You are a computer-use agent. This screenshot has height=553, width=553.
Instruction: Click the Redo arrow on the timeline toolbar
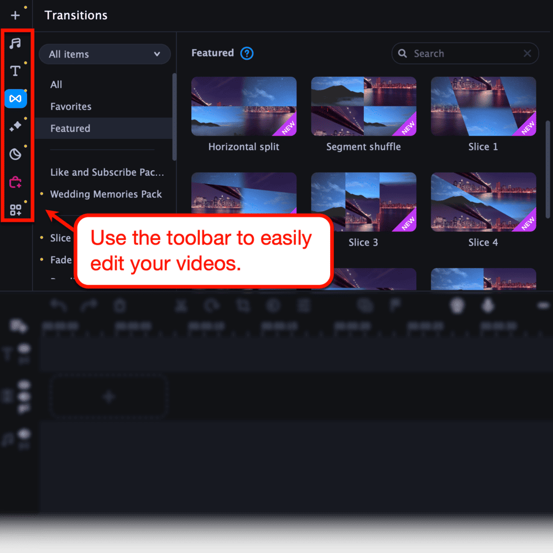[90, 305]
